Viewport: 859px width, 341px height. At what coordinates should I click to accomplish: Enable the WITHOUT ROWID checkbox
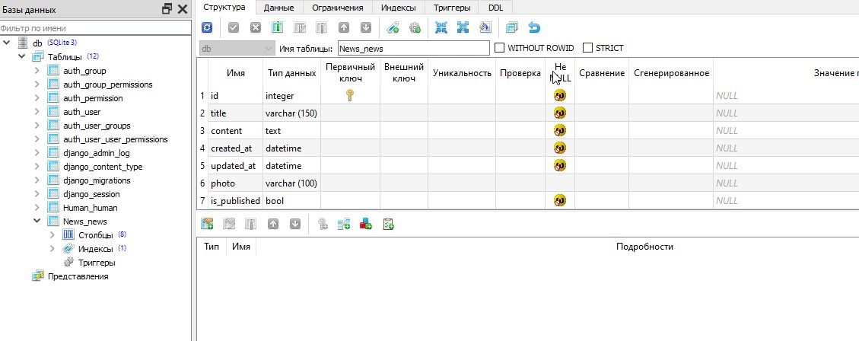click(499, 48)
